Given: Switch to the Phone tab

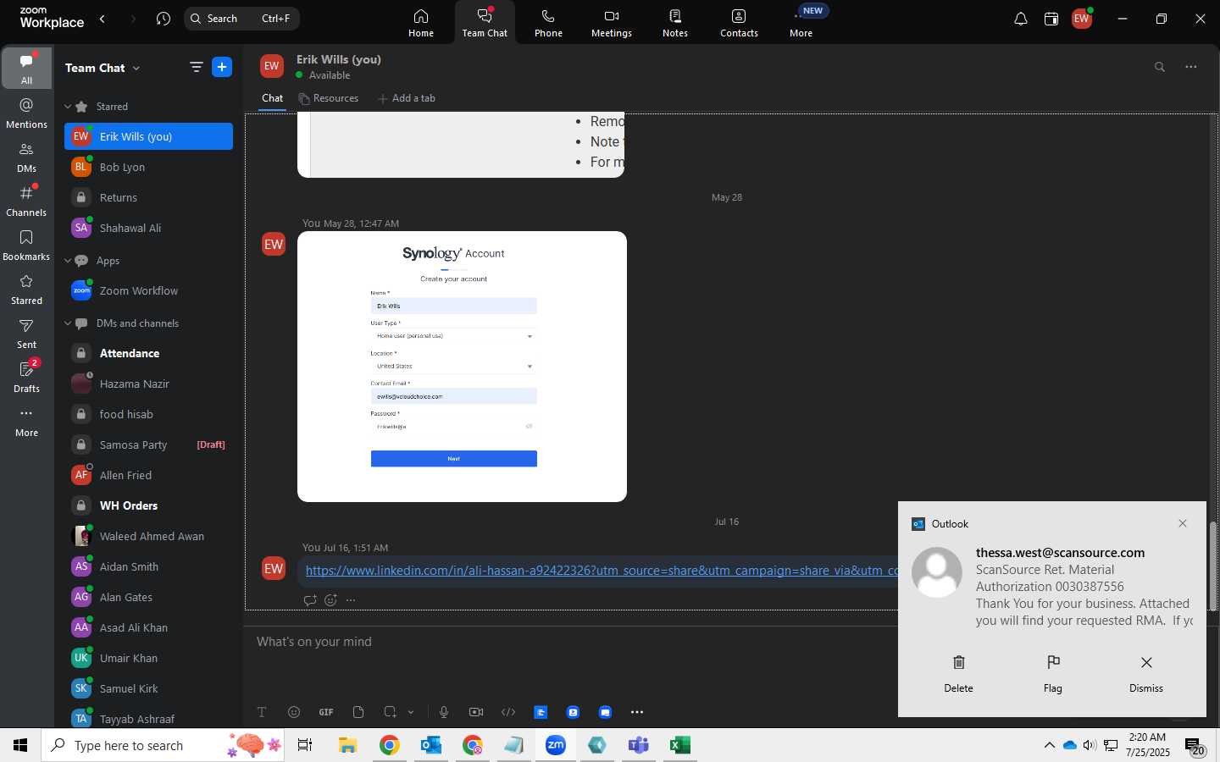Looking at the screenshot, I should [548, 23].
